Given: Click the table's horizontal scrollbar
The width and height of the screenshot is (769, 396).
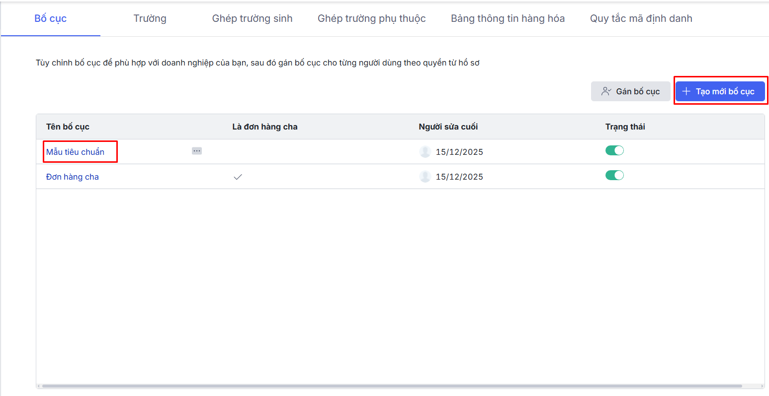Looking at the screenshot, I should point(392,386).
